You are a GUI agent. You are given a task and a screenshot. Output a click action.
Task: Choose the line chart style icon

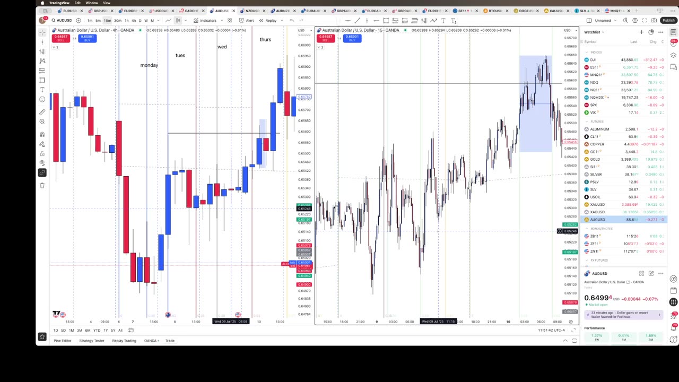168,21
